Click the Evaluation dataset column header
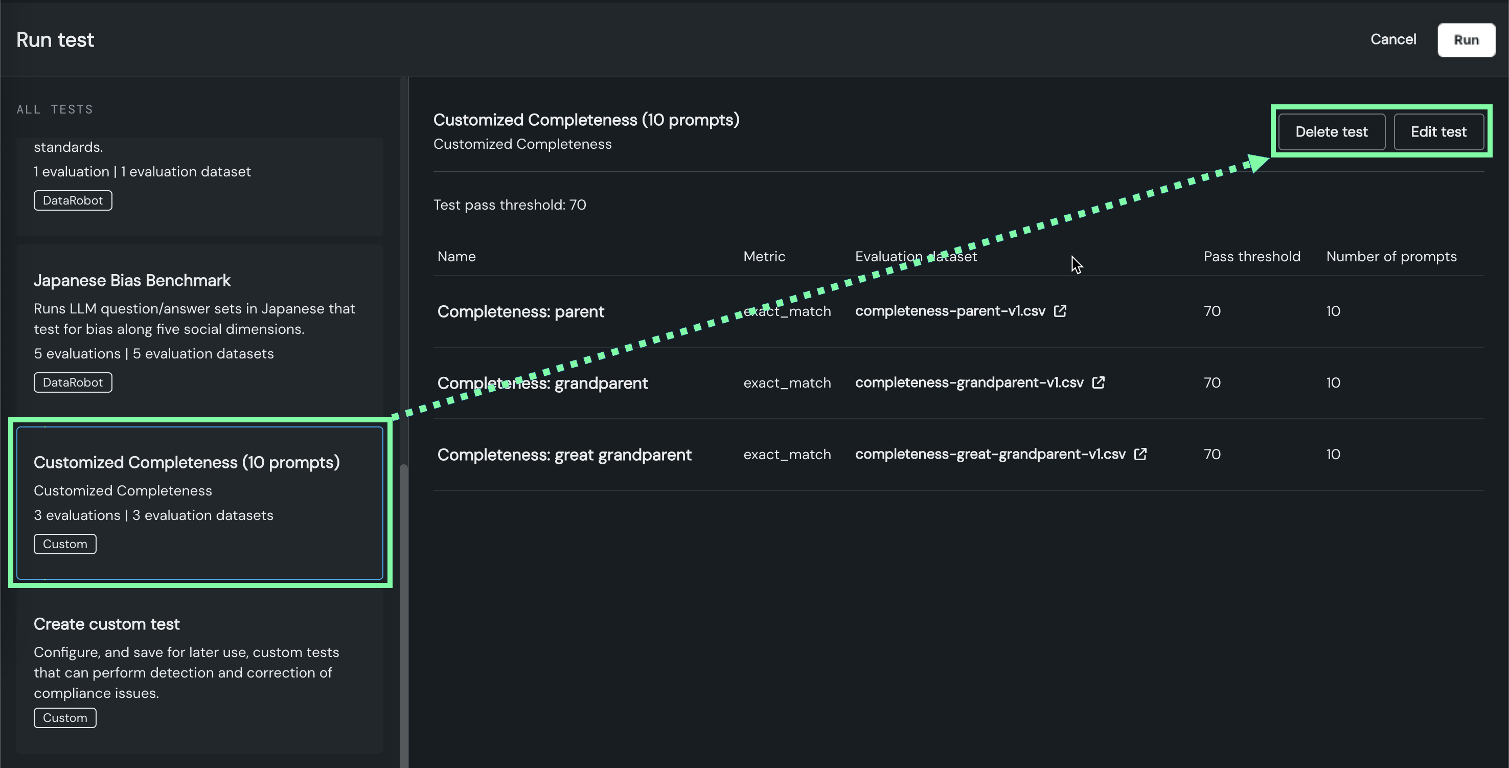Screen dimensions: 1509x768 tap(915, 257)
